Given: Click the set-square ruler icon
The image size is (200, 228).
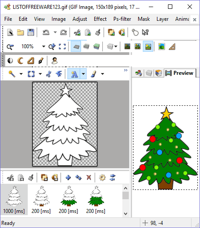Looking at the screenshot, I should tap(172, 46).
